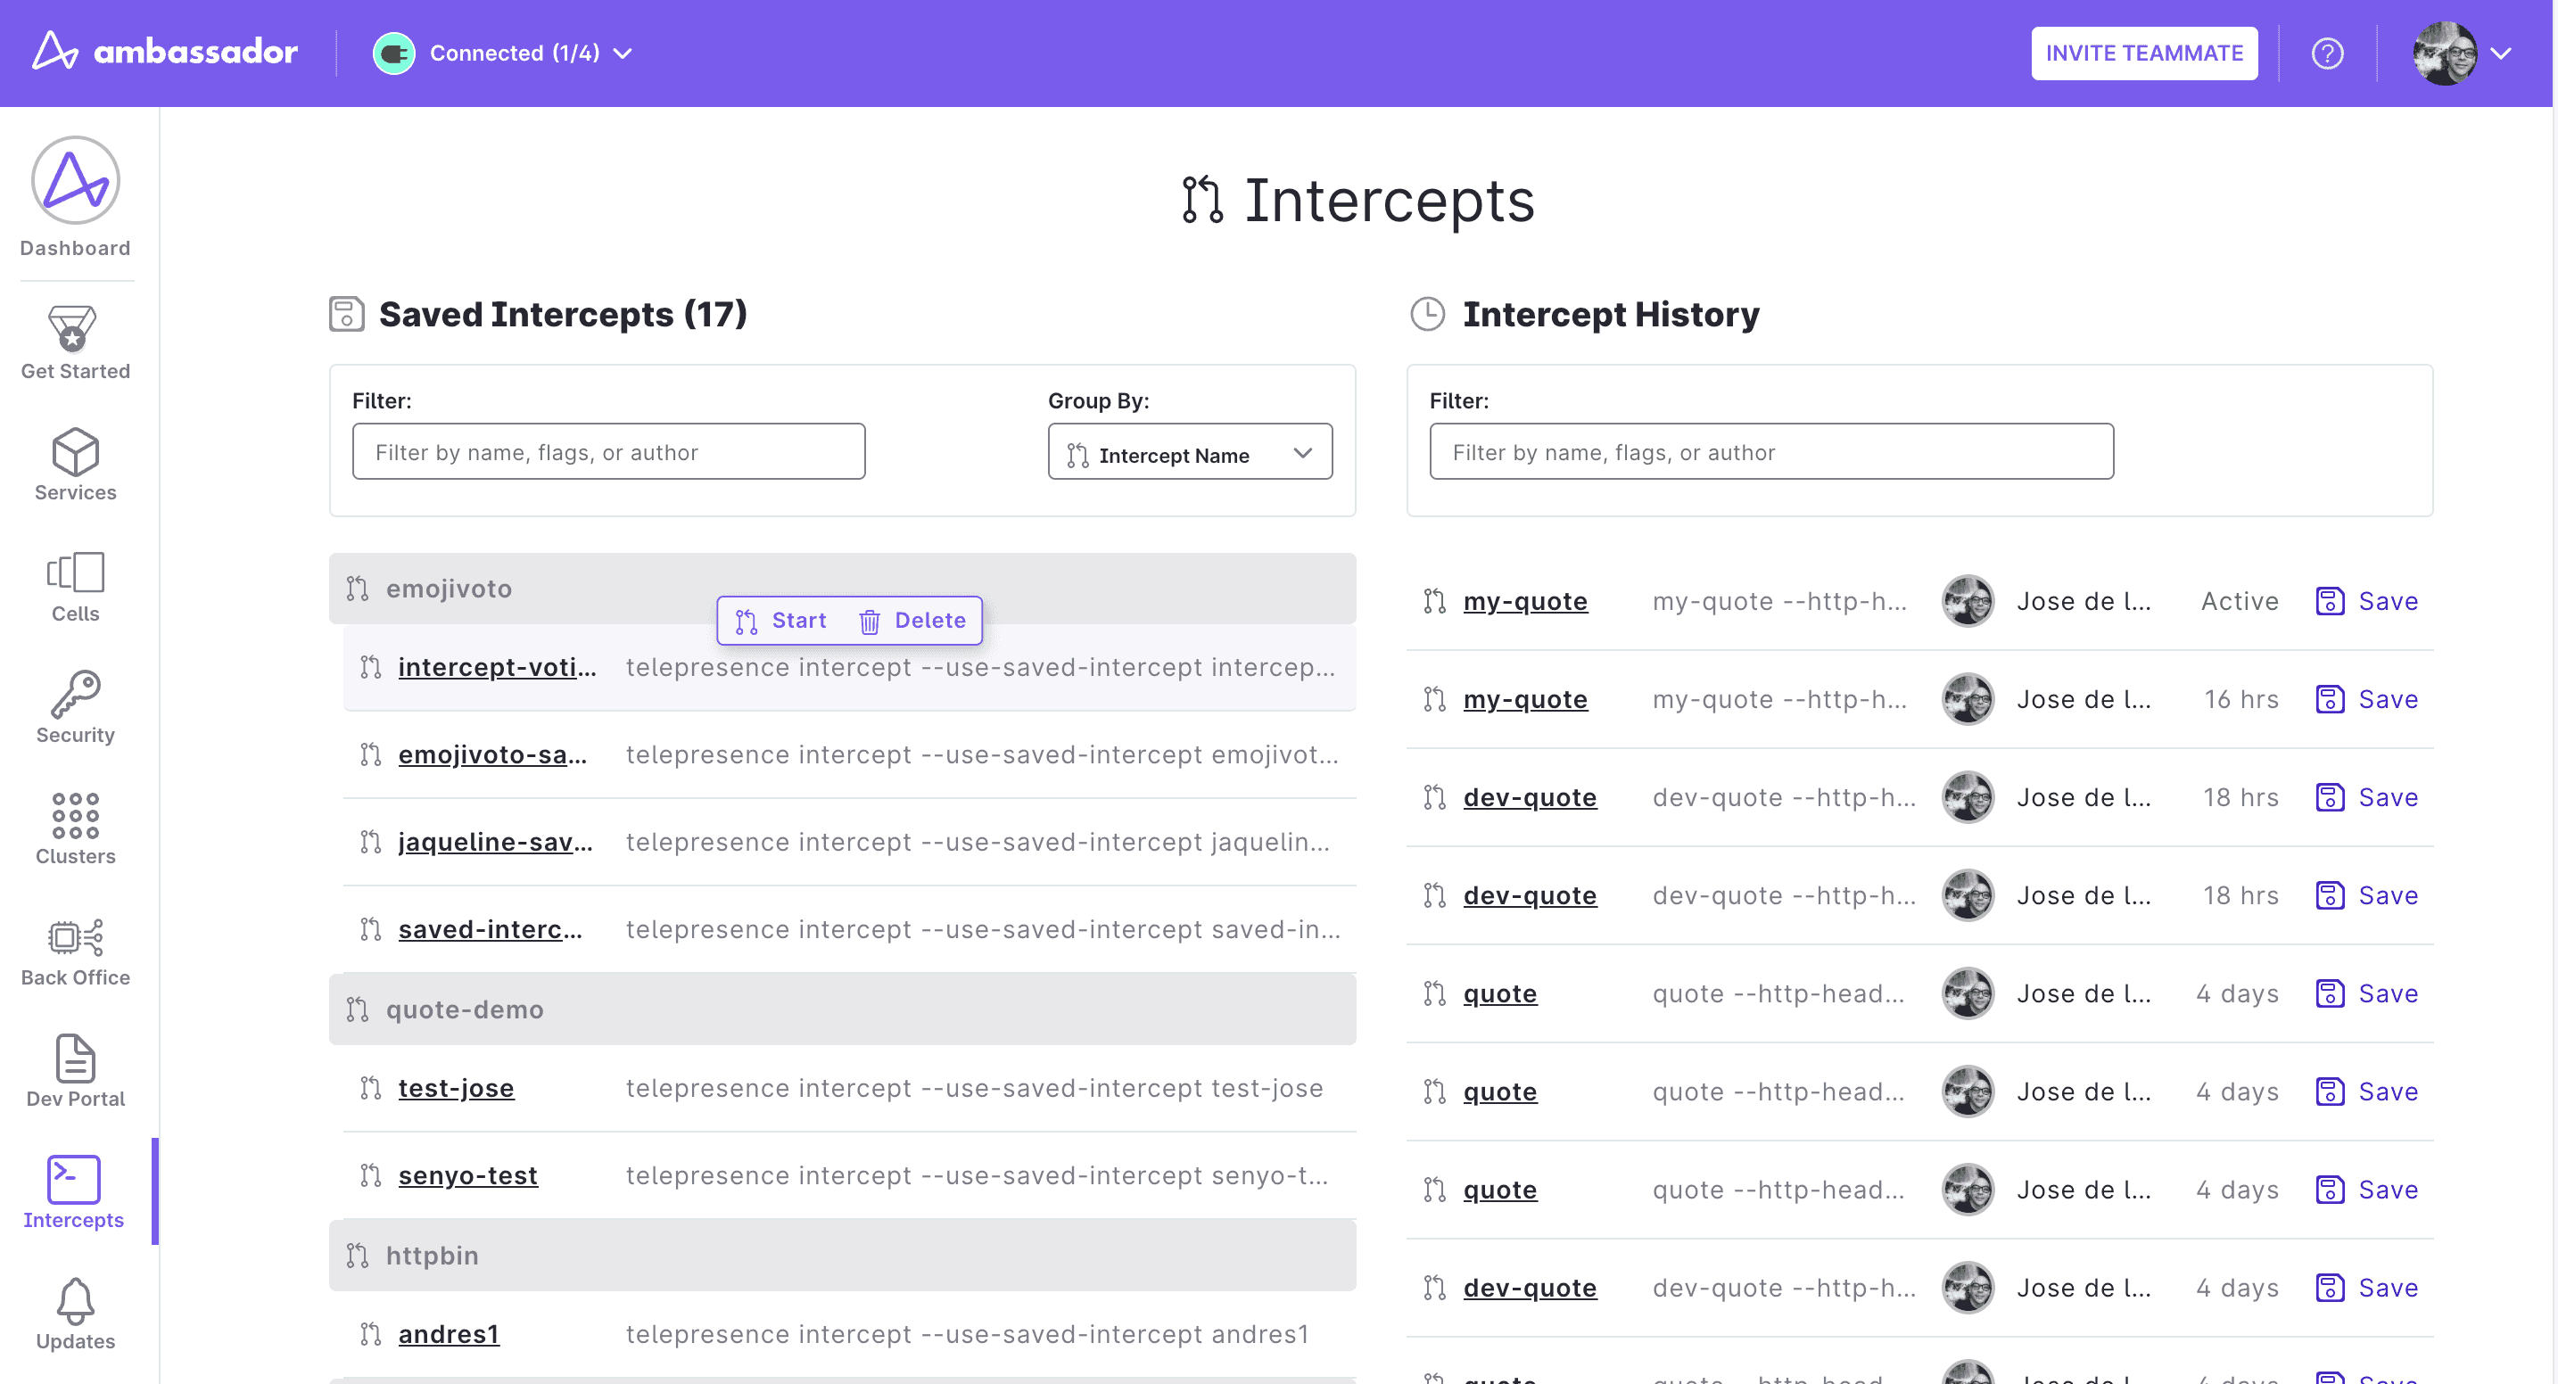Open the senyo-test intercept link
The image size is (2558, 1384).
click(467, 1175)
